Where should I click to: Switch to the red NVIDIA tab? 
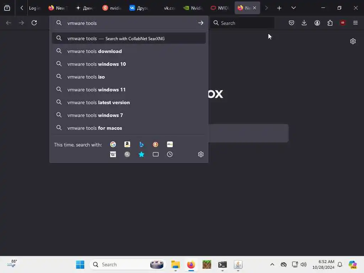point(220,8)
